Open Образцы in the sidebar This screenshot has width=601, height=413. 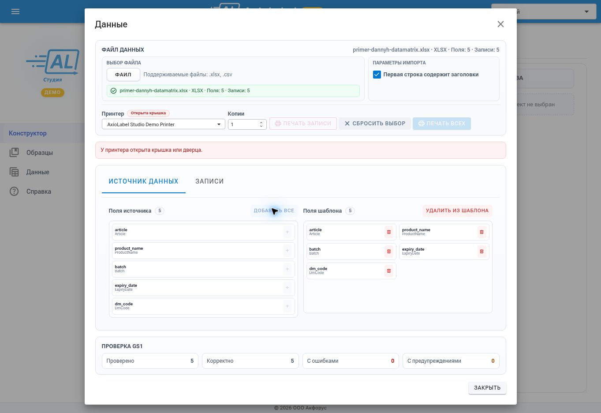tap(42, 153)
